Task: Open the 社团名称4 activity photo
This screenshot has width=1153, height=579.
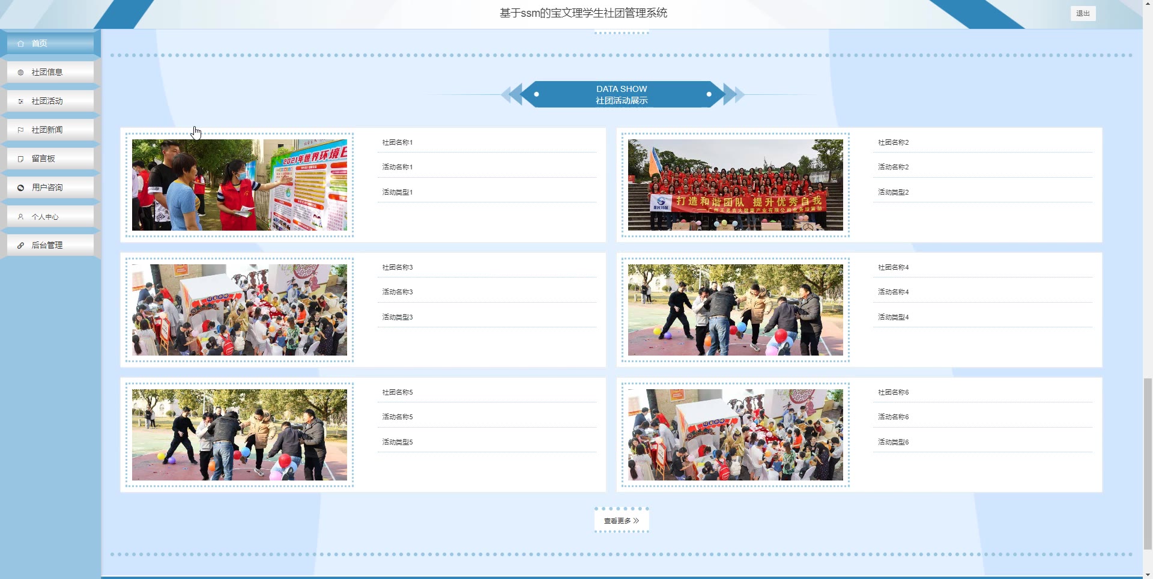Action: 736,310
